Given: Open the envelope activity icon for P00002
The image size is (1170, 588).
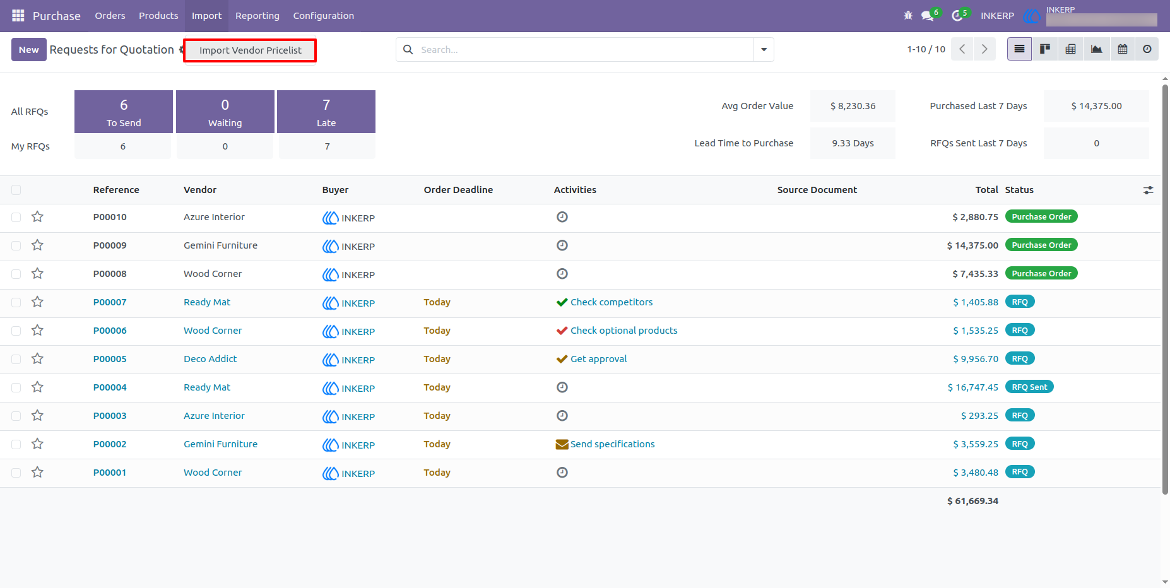Looking at the screenshot, I should pyautogui.click(x=562, y=444).
